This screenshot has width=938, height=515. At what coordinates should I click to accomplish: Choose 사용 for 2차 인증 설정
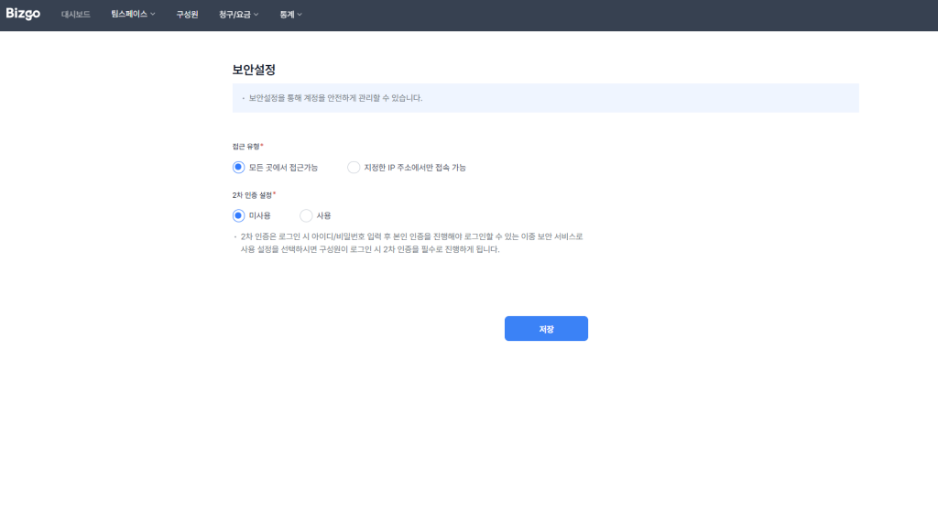tap(306, 215)
